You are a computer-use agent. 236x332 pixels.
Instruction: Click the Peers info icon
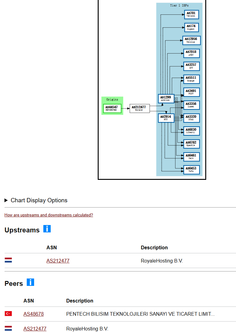pyautogui.click(x=30, y=282)
